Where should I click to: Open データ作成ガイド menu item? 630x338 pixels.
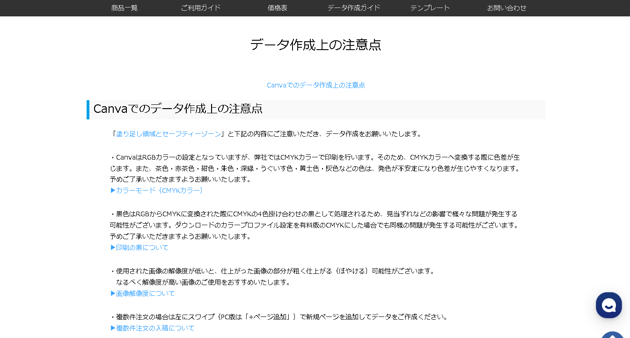tap(354, 8)
